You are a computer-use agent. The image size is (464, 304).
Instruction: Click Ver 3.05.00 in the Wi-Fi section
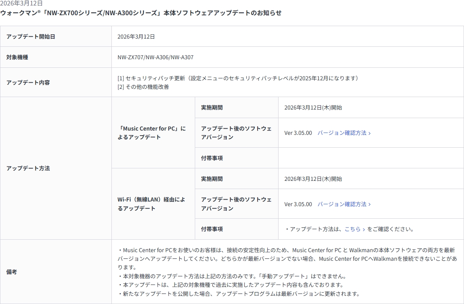coord(298,204)
